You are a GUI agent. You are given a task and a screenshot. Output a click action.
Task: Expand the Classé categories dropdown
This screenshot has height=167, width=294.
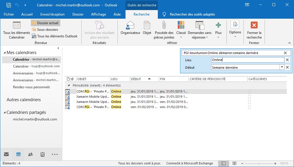181,30
